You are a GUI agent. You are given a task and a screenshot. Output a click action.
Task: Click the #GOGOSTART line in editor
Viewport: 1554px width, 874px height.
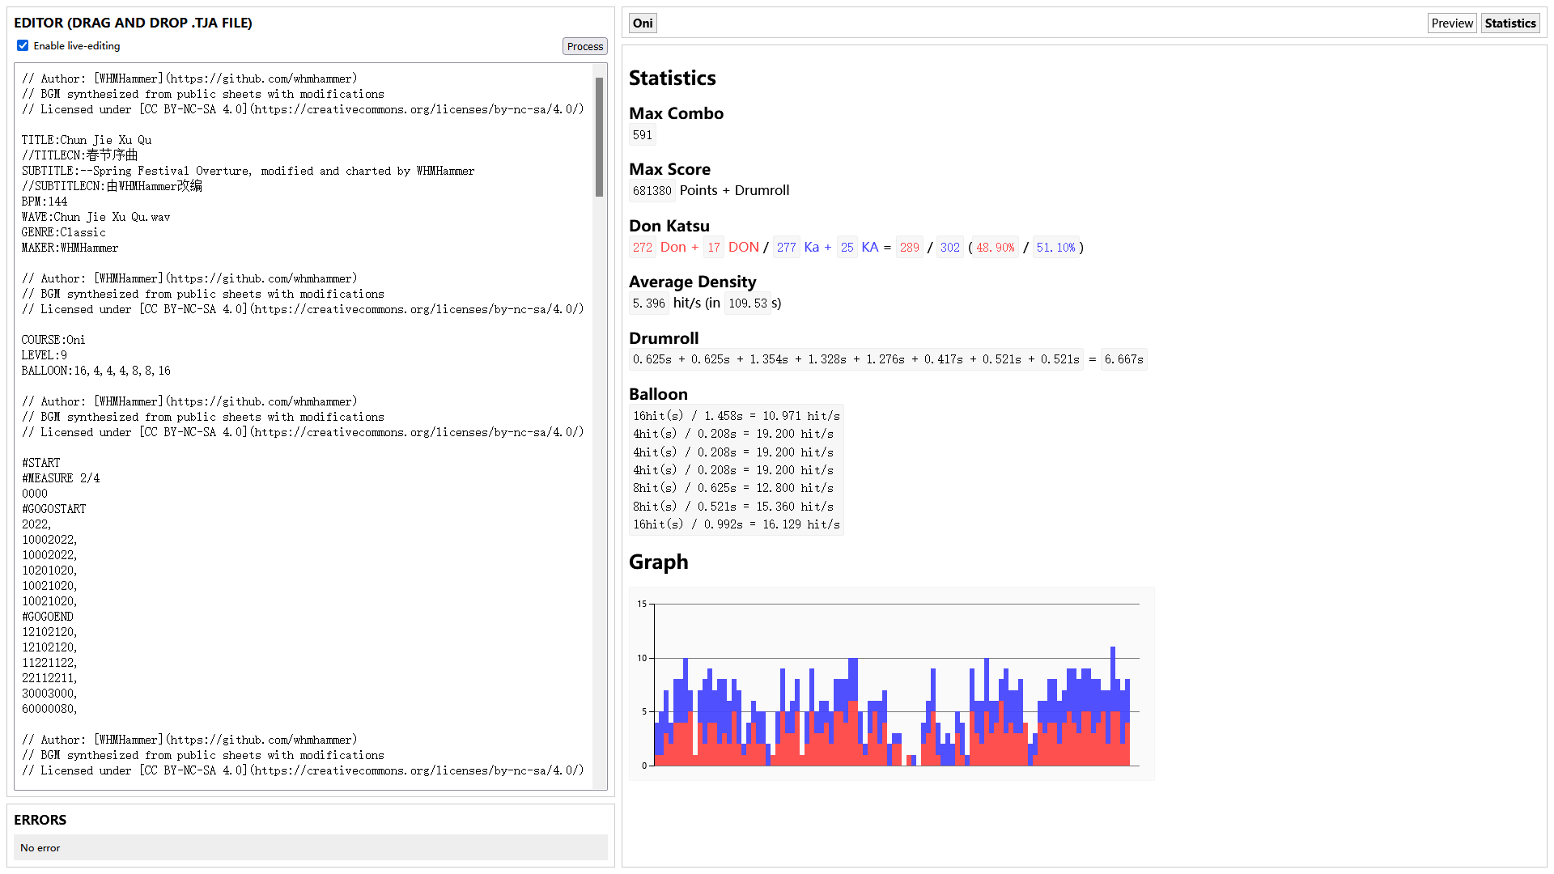click(53, 509)
